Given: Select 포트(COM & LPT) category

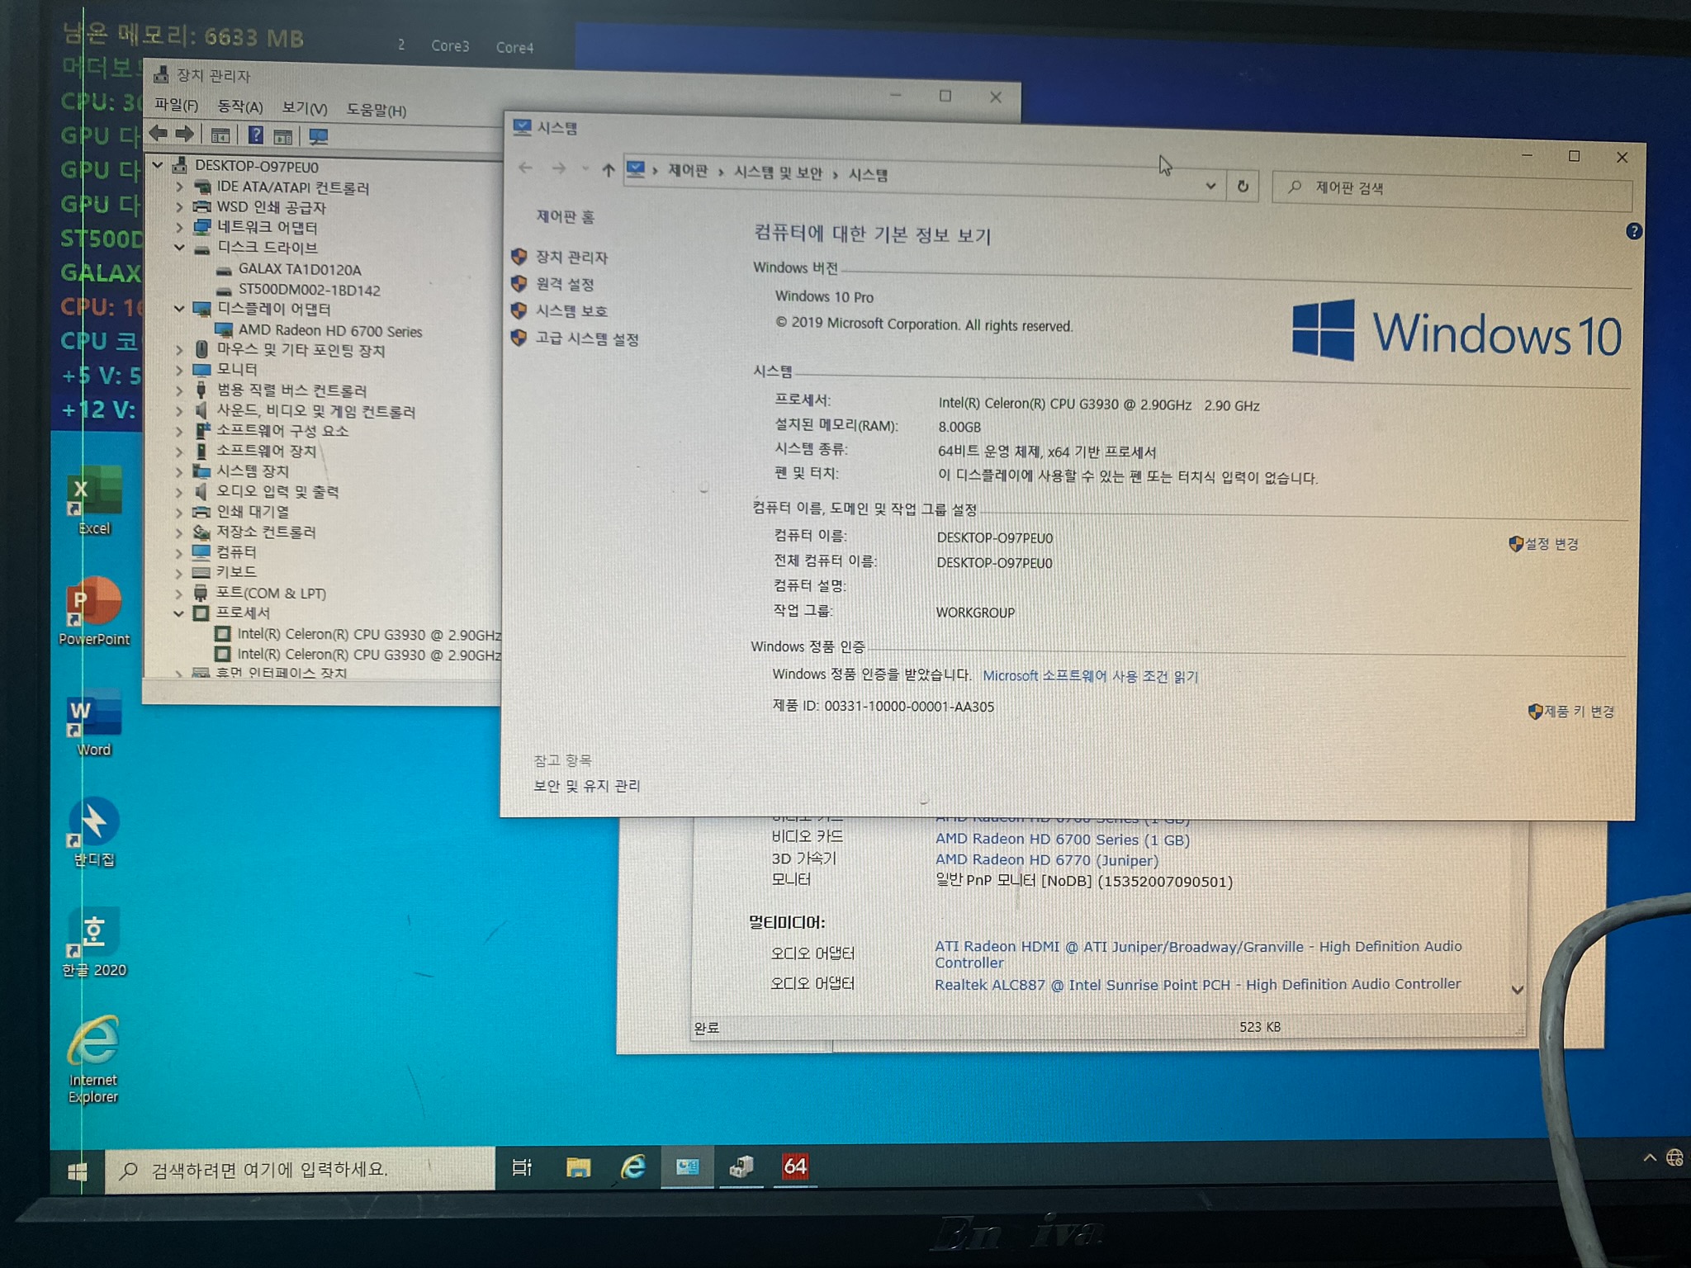Looking at the screenshot, I should click(270, 593).
